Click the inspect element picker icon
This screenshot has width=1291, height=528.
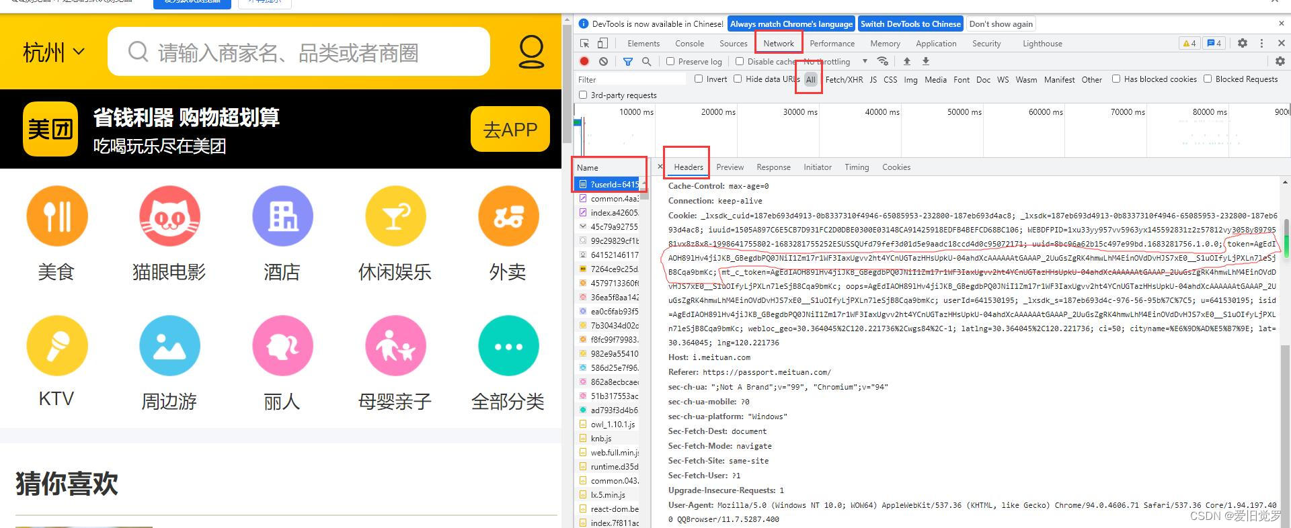[x=584, y=43]
